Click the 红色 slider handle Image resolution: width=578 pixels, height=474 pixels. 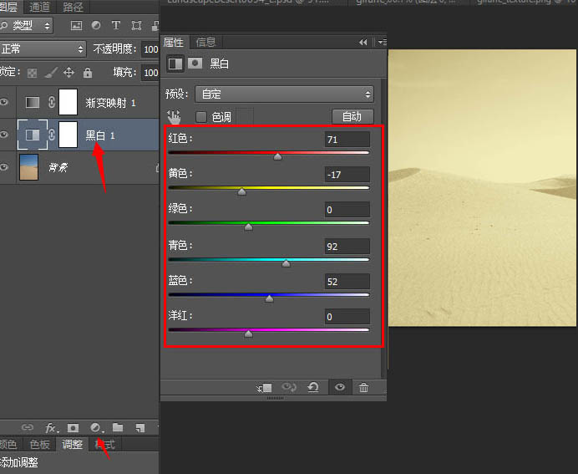(x=278, y=155)
